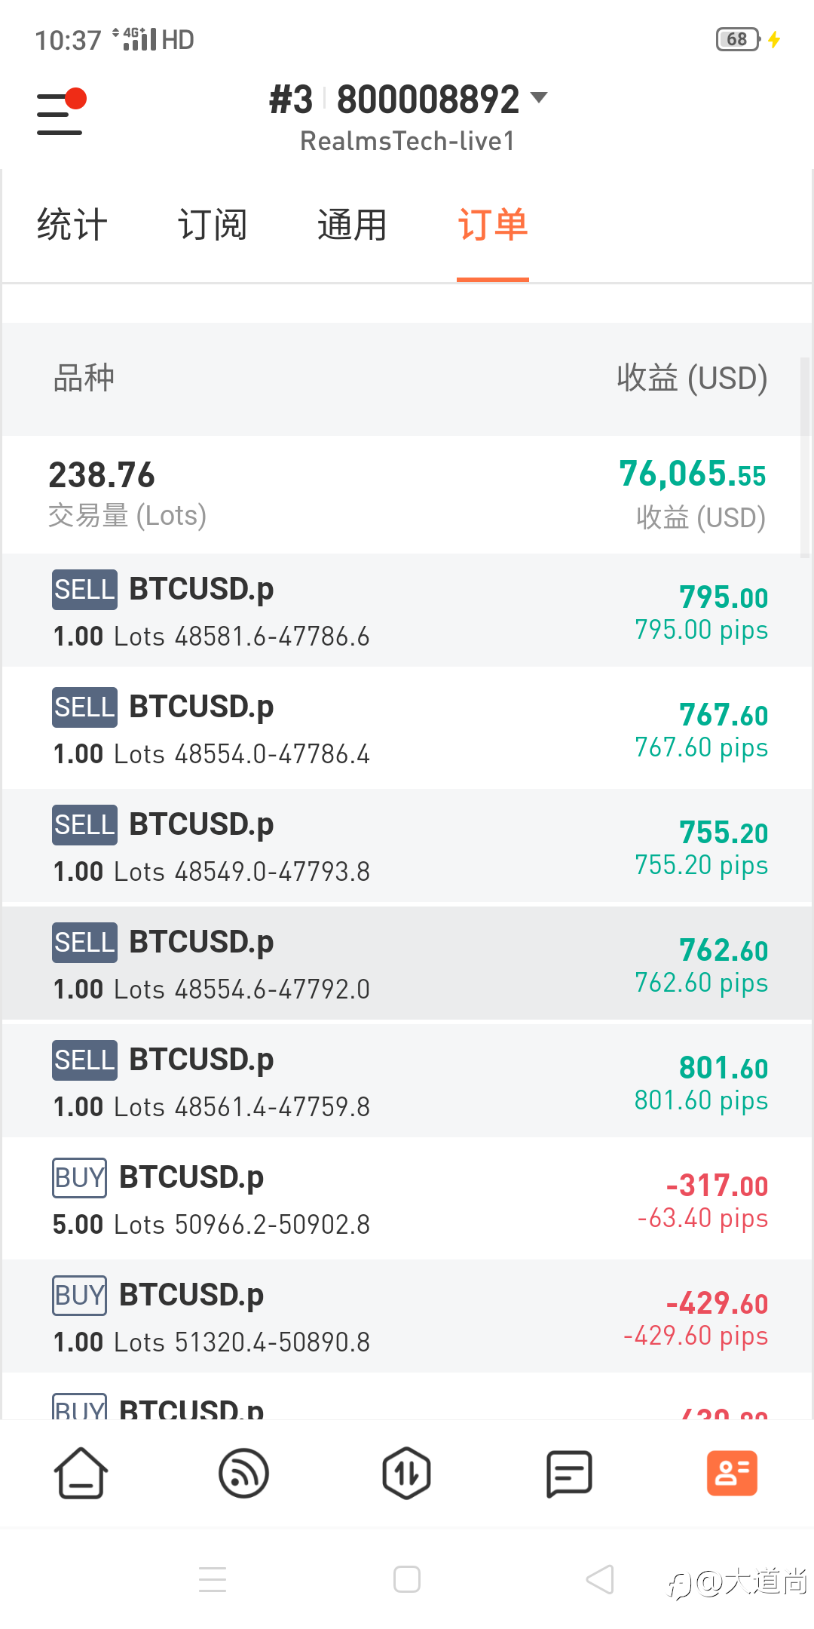Viewport: 814px width, 1629px height.
Task: Open the trade arrows hexagon icon
Action: pyautogui.click(x=406, y=1473)
